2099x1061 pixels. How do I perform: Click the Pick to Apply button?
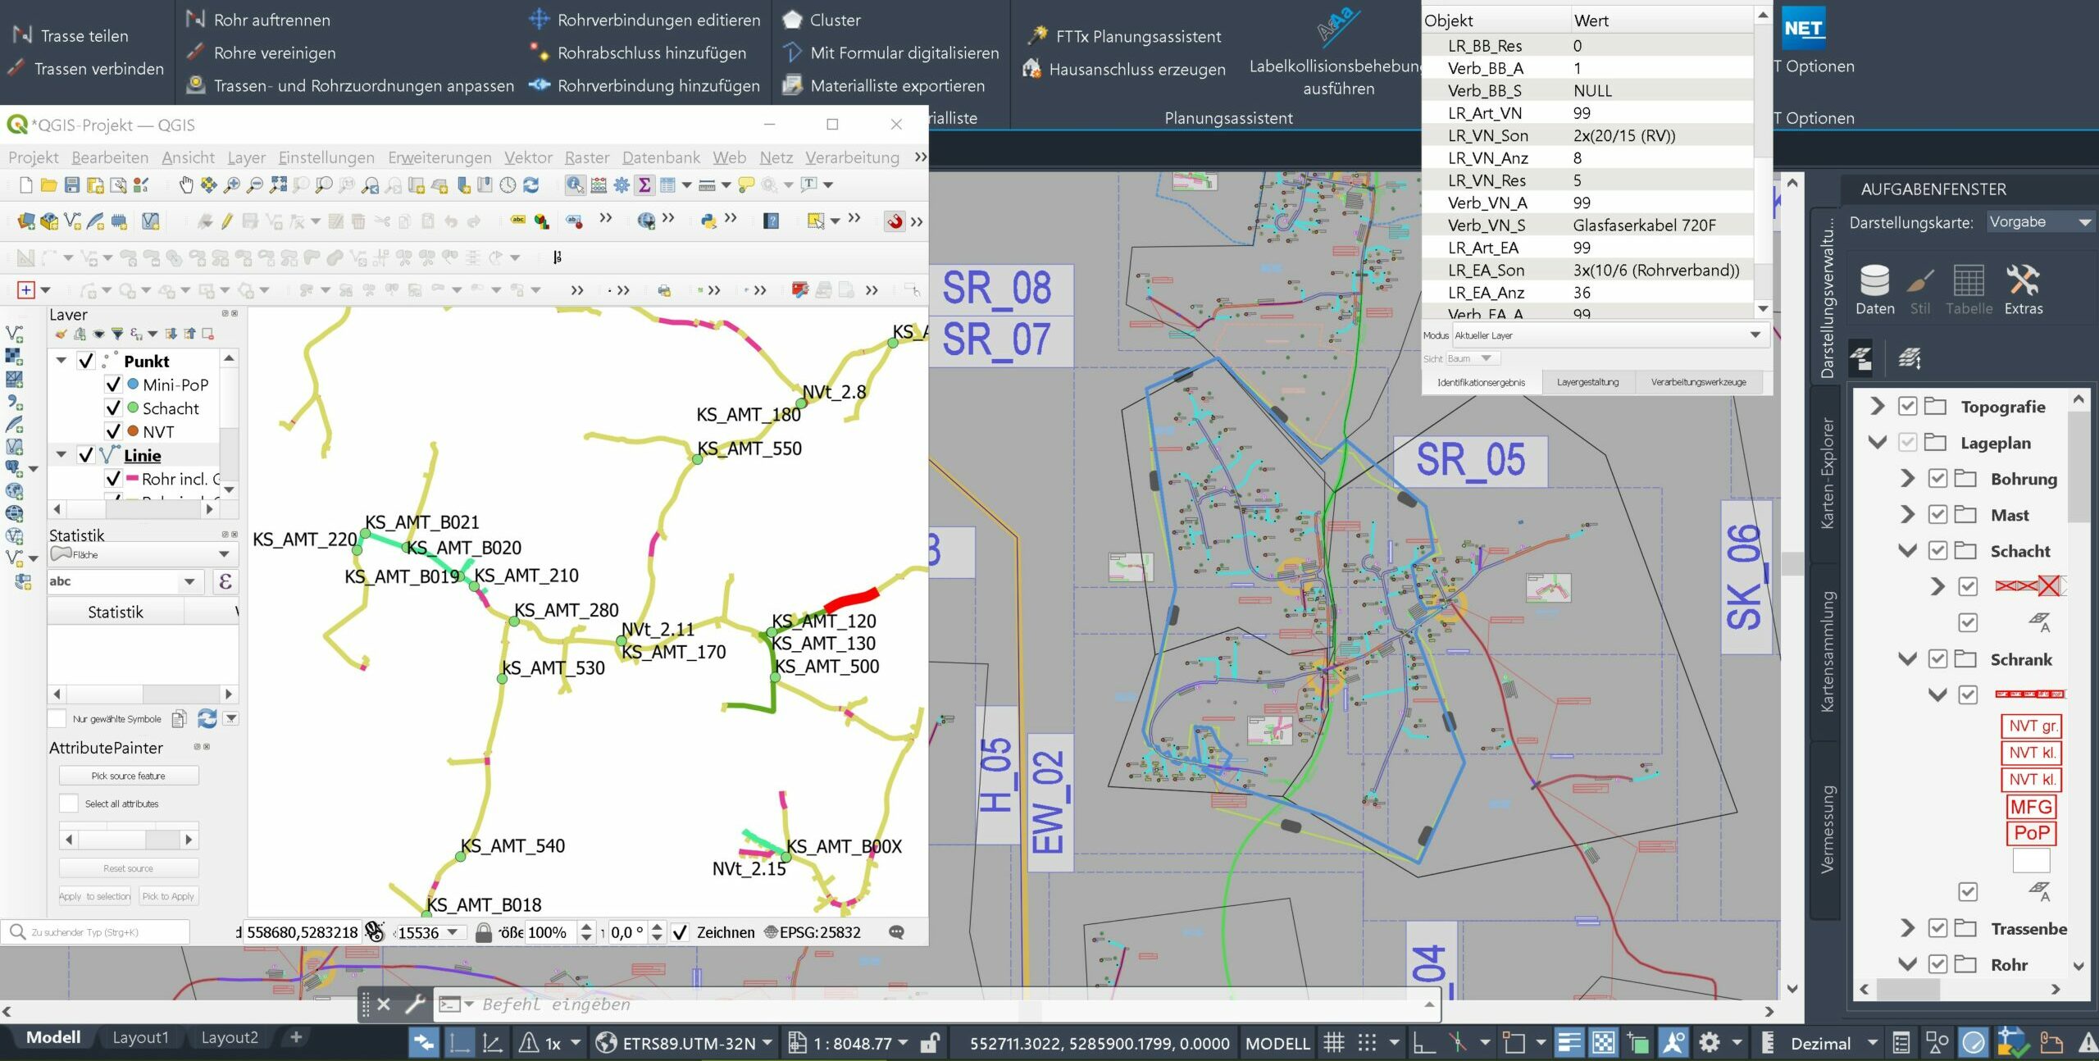168,896
